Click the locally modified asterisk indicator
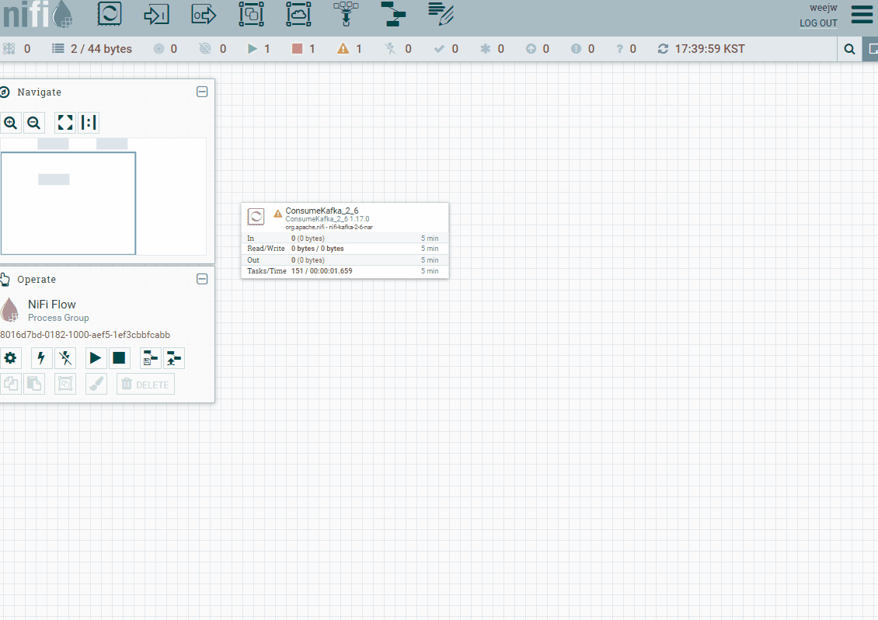Viewport: 878px width, 620px height. [x=492, y=49]
